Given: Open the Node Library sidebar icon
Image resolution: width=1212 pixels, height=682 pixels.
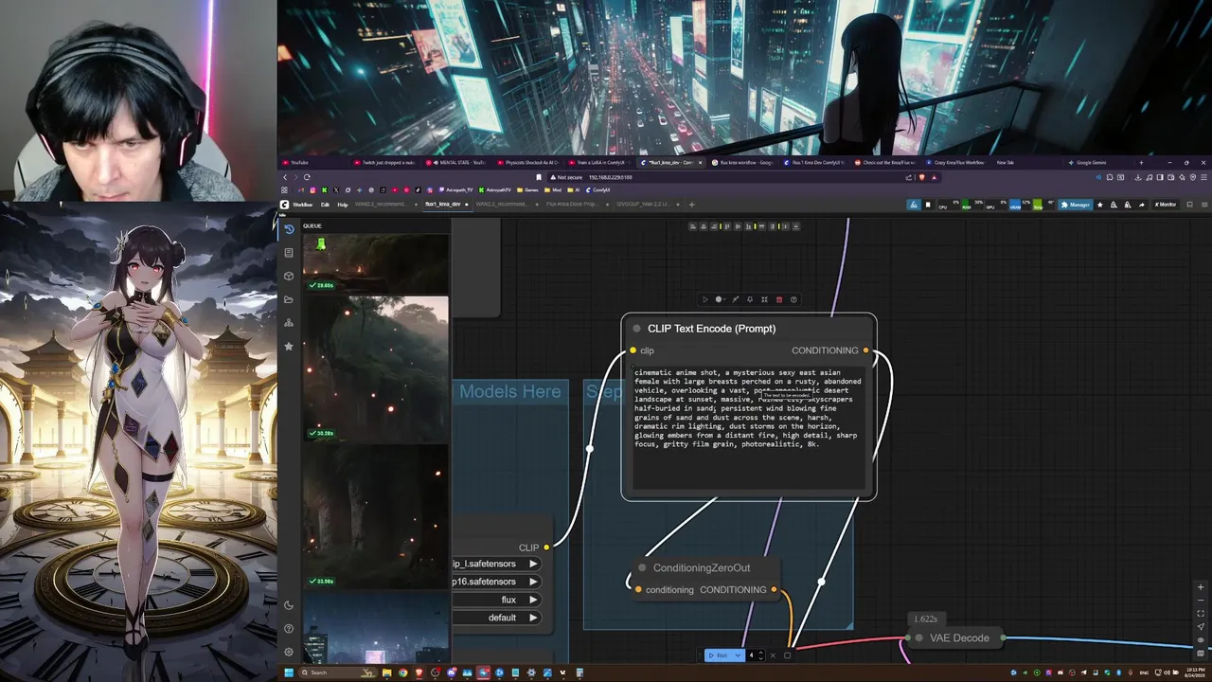Looking at the screenshot, I should (289, 253).
